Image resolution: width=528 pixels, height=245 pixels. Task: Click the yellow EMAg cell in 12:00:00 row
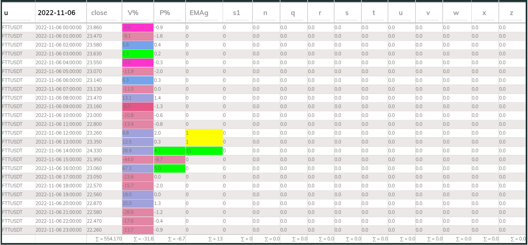click(204, 133)
